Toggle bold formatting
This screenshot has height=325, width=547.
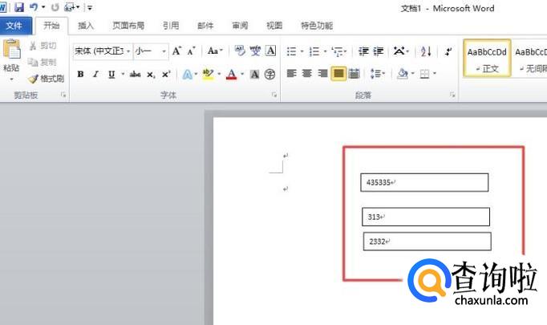point(80,74)
